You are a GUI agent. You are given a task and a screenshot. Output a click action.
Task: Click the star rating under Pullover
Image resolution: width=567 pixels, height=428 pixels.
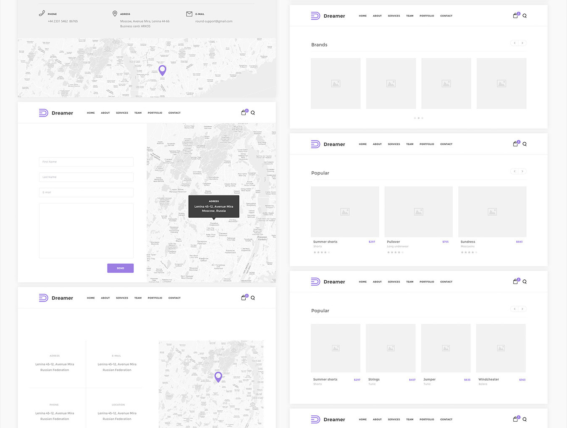point(395,252)
